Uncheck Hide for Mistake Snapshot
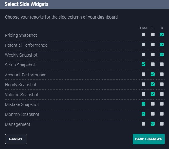169x149 pixels. tap(143, 104)
